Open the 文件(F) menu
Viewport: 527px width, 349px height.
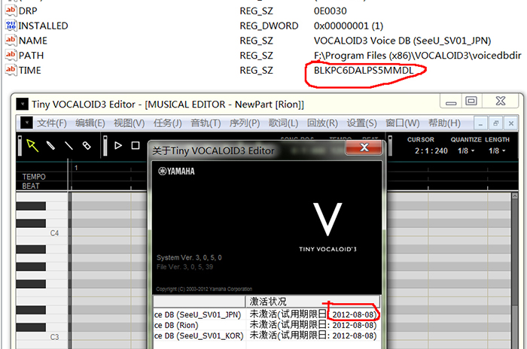point(52,123)
